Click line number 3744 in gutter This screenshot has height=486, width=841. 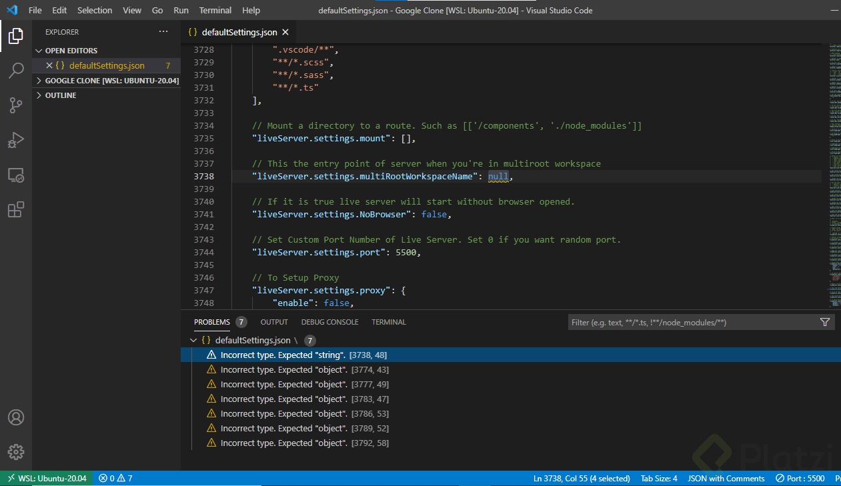[x=204, y=252]
